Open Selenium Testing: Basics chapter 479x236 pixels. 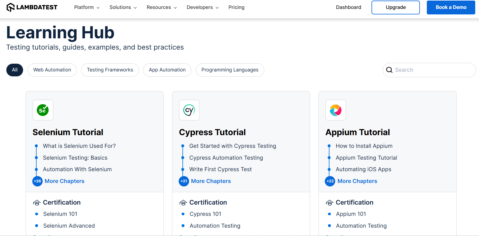pos(75,158)
